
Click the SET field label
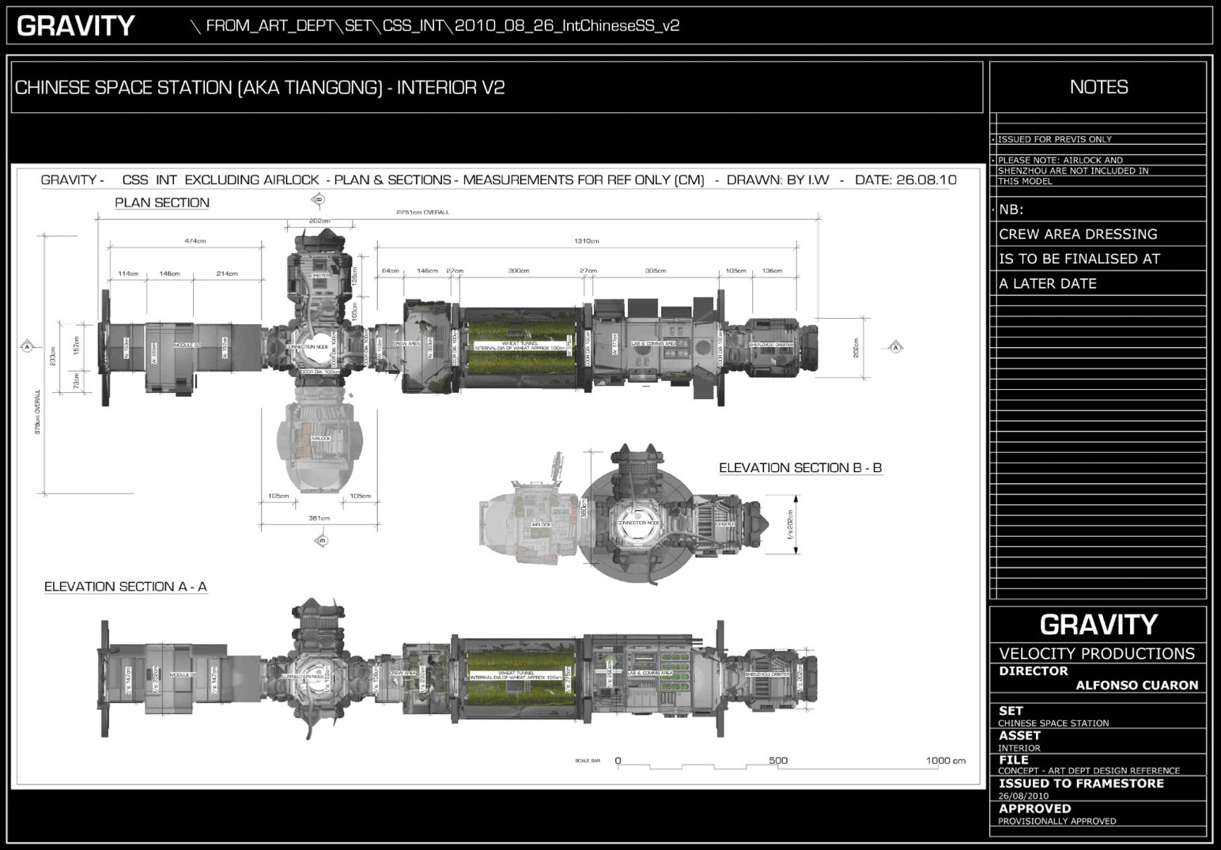[1011, 710]
